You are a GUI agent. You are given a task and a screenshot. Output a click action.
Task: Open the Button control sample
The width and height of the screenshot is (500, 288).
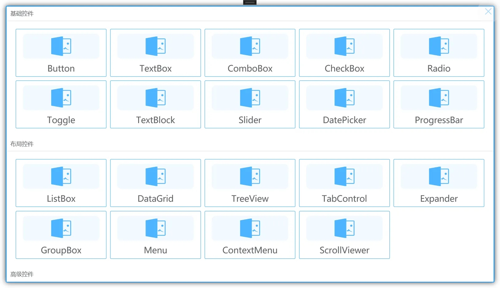click(x=61, y=53)
